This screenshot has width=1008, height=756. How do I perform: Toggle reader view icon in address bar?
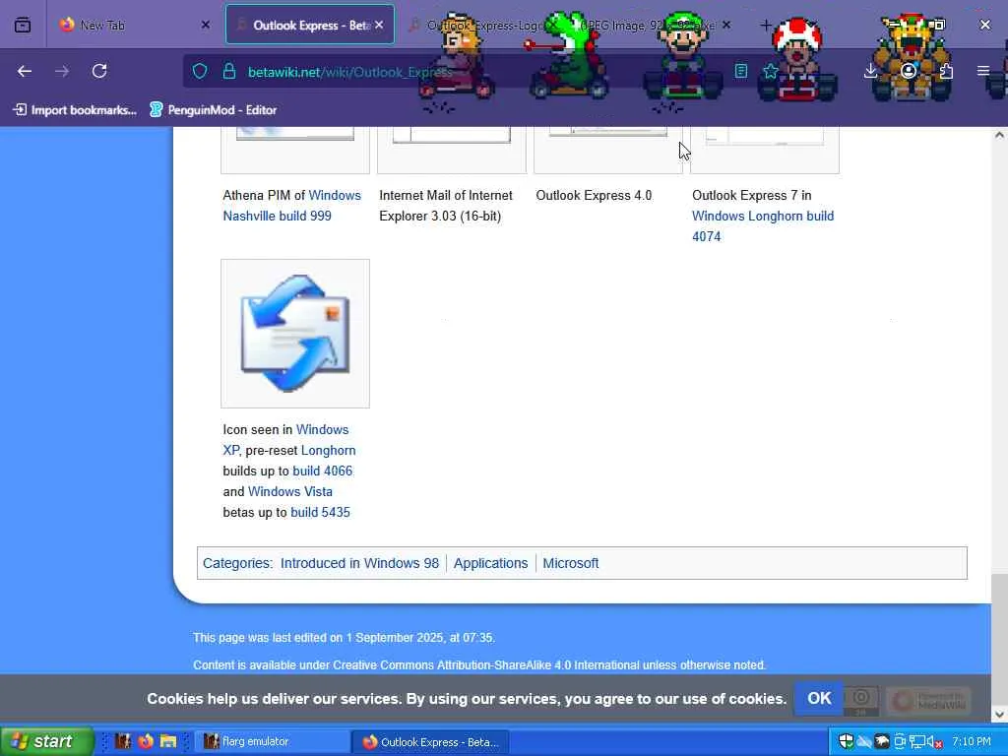coord(740,71)
